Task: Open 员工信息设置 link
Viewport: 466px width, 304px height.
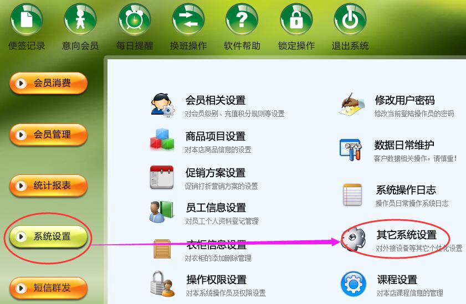Action: point(216,208)
